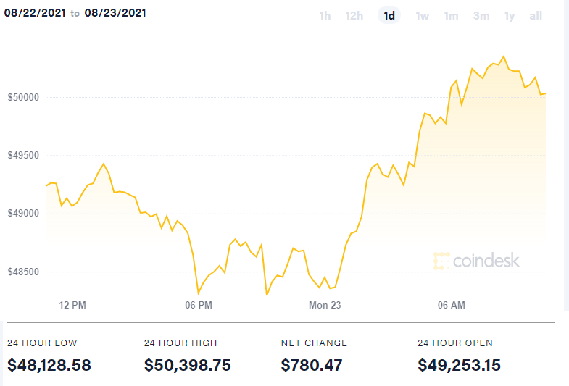This screenshot has width=569, height=386.
Task: Change chart to 3m range
Action: (481, 16)
